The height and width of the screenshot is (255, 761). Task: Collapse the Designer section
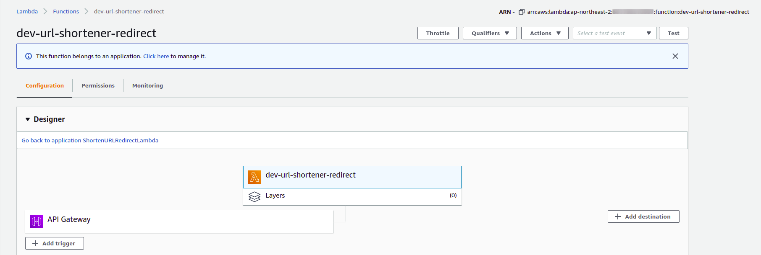(28, 119)
